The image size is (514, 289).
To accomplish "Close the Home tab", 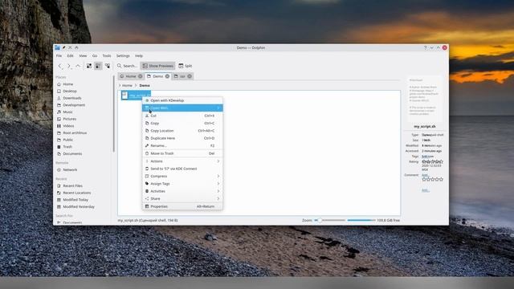I will coord(141,76).
